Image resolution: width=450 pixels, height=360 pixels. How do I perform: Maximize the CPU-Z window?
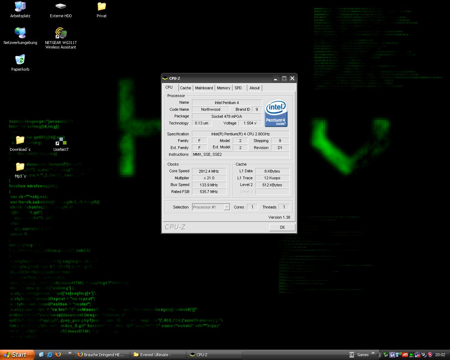284,78
